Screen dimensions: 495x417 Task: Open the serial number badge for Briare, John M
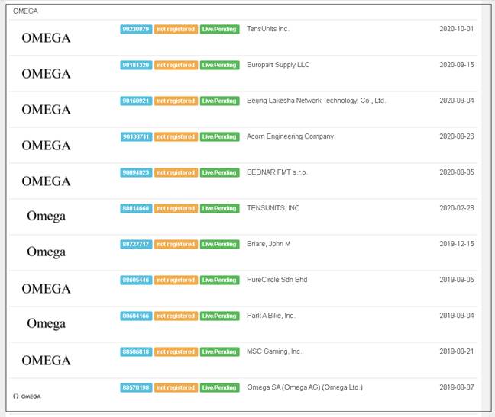(136, 245)
